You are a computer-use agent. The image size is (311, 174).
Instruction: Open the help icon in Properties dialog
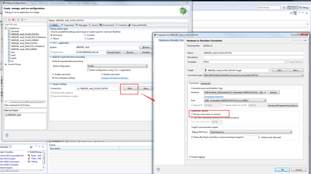coord(158,169)
